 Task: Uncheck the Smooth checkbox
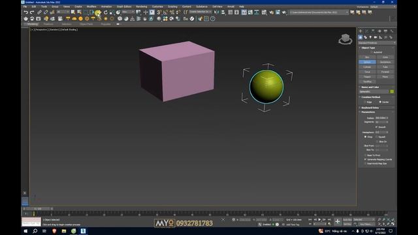pyautogui.click(x=376, y=127)
